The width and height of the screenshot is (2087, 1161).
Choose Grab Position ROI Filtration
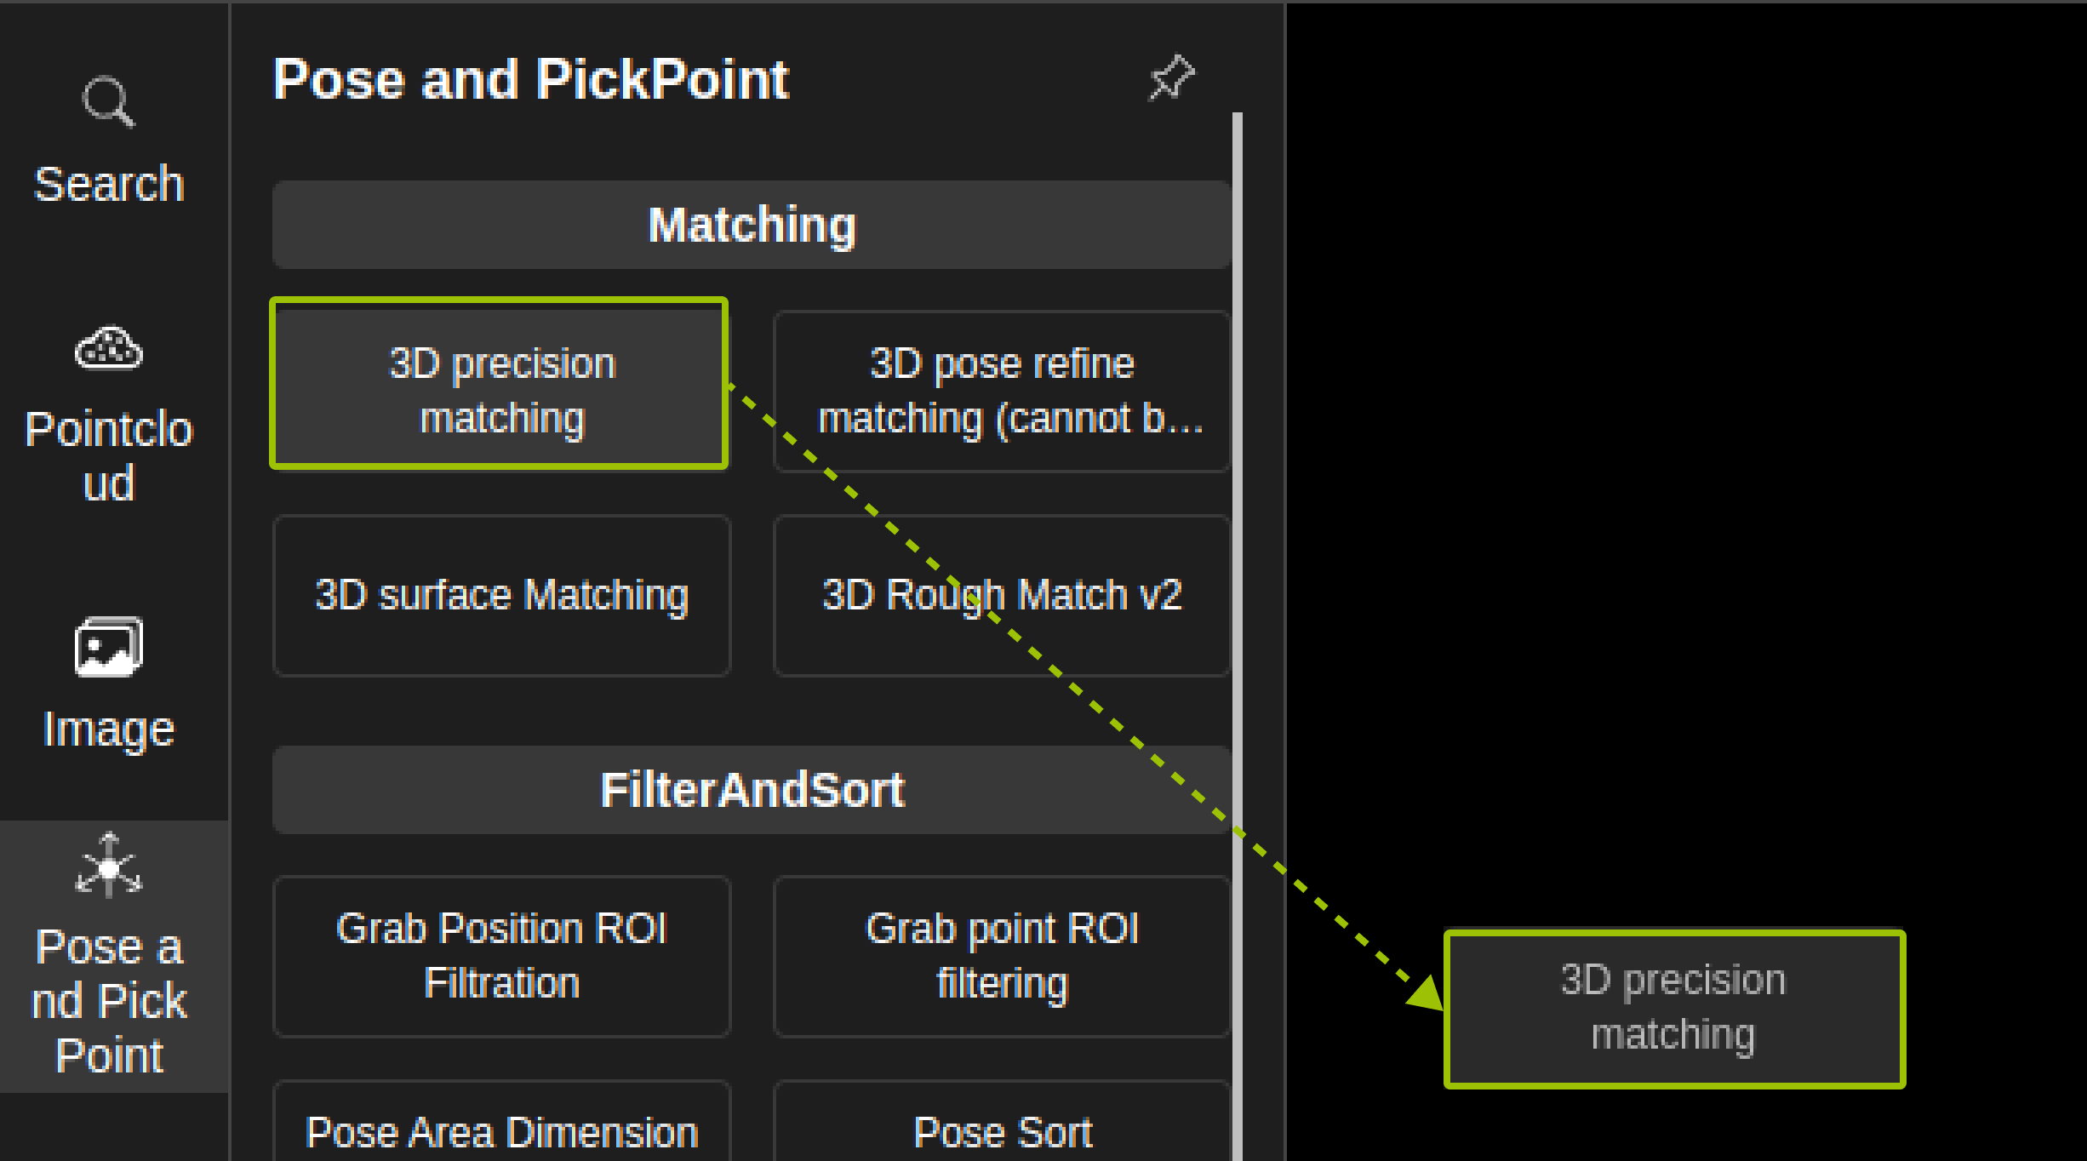point(501,956)
